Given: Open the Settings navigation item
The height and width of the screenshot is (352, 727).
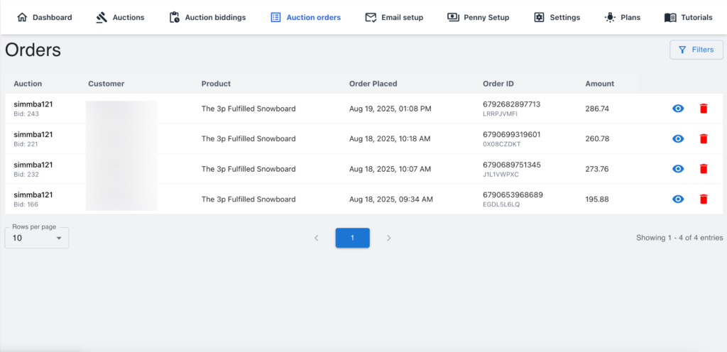Looking at the screenshot, I should [x=557, y=17].
